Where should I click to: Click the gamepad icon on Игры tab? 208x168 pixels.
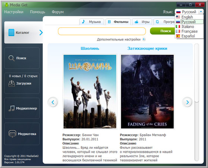coord(136,22)
